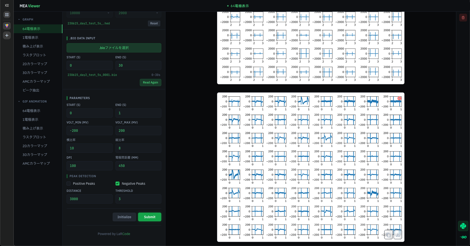Collapse the sidebar with the top-left menu icon
The image size is (470, 246).
coord(7,6)
